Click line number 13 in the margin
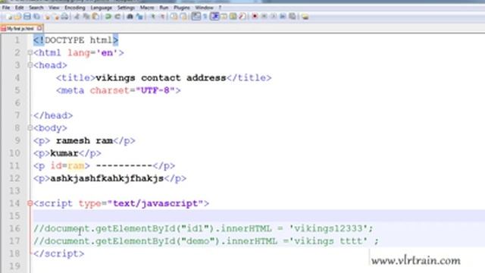This screenshot has height=273, width=485. pos(14,190)
